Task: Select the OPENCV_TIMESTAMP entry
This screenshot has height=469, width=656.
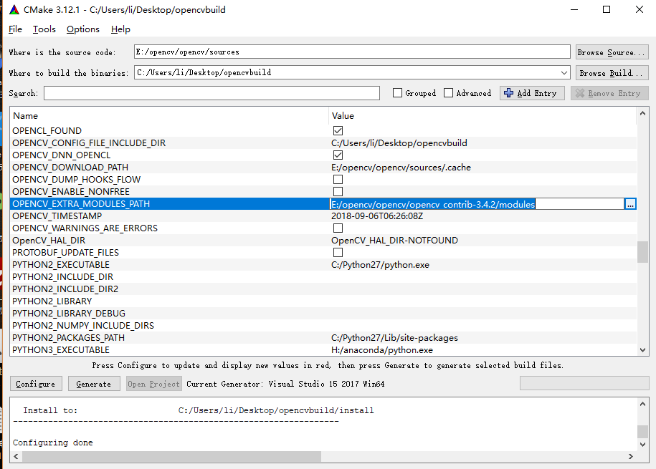Action: 57,216
